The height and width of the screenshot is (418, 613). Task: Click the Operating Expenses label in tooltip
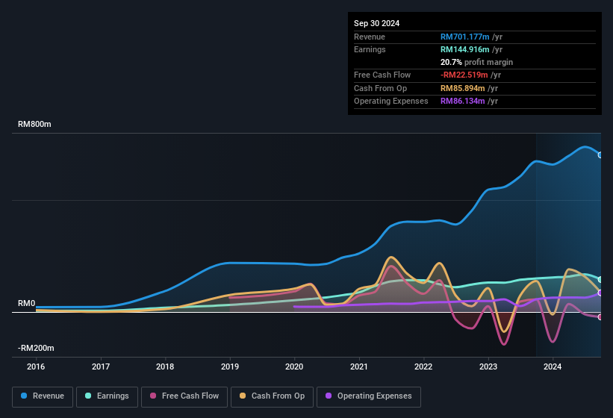pyautogui.click(x=391, y=102)
